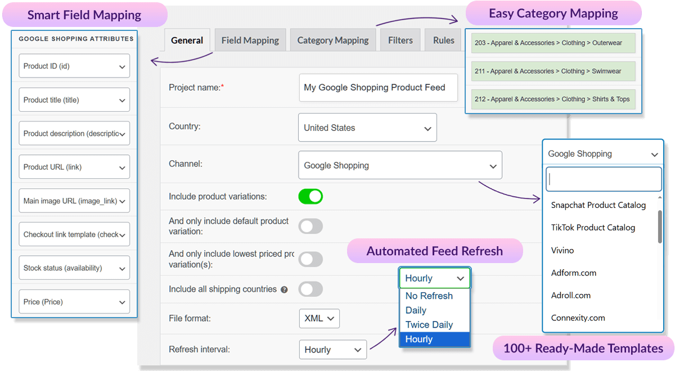
Task: Turn on Include all shipping countries
Action: click(x=310, y=289)
